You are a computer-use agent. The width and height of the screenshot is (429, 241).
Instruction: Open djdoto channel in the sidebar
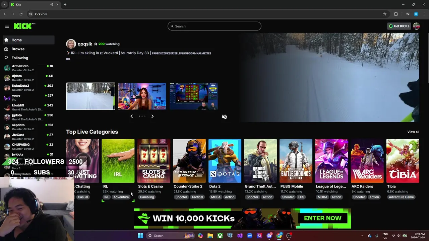(28, 78)
